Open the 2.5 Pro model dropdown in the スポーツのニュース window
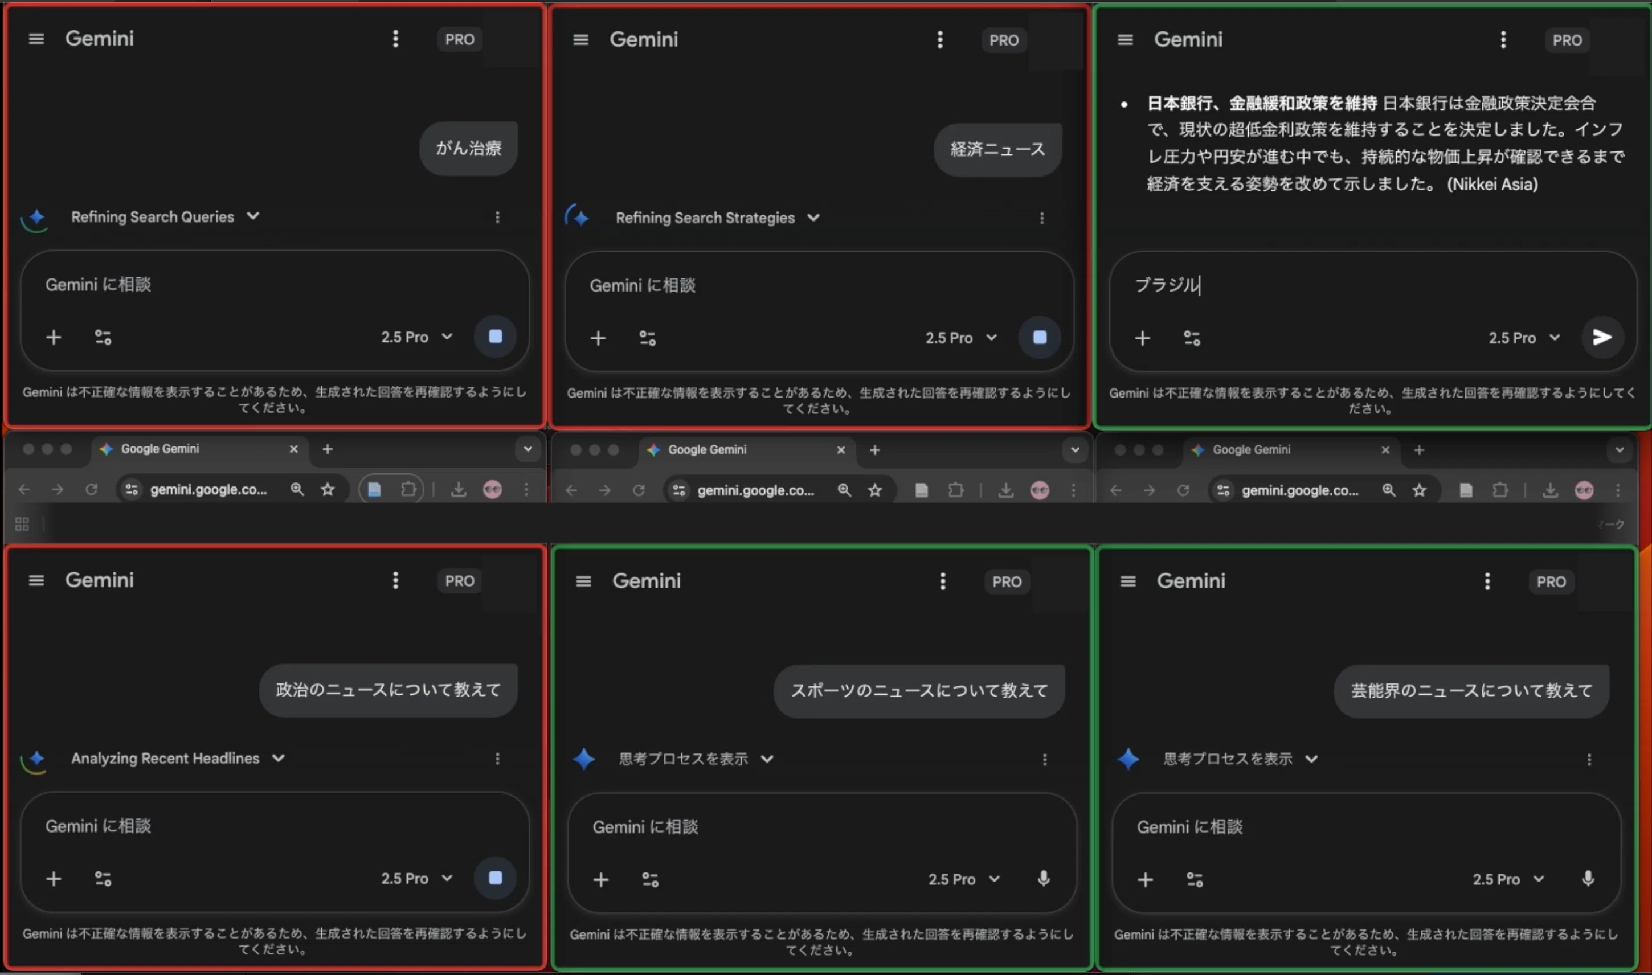Image resolution: width=1652 pixels, height=975 pixels. (963, 879)
